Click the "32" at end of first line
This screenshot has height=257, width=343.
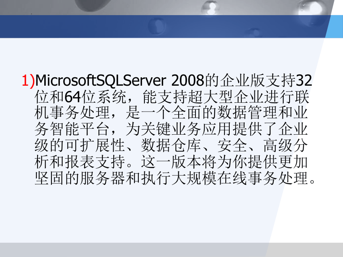(x=304, y=80)
